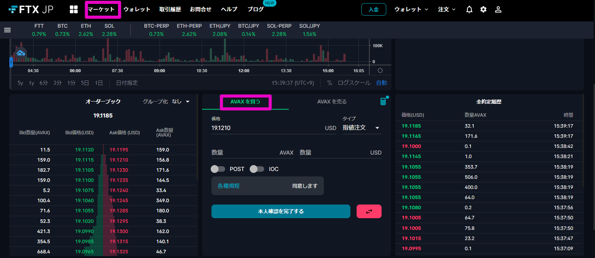Select the 3分 chart range

[x=58, y=83]
